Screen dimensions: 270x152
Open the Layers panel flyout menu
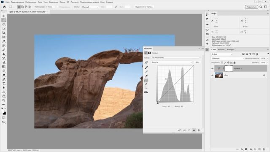pos(268,49)
